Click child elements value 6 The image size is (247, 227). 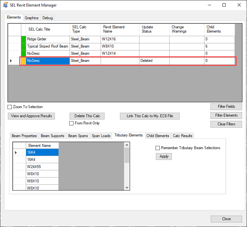[220, 46]
